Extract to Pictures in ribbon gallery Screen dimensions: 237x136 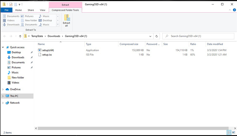[x=27, y=16]
